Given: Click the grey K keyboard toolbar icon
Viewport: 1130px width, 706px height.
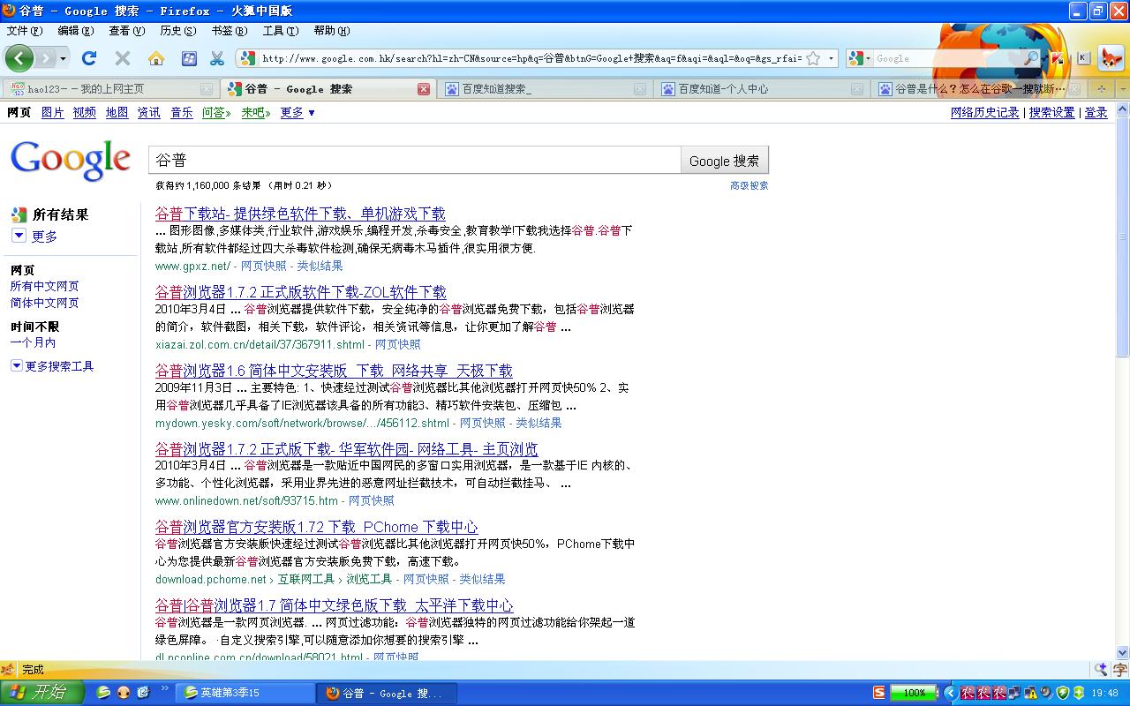Looking at the screenshot, I should click(x=1082, y=58).
